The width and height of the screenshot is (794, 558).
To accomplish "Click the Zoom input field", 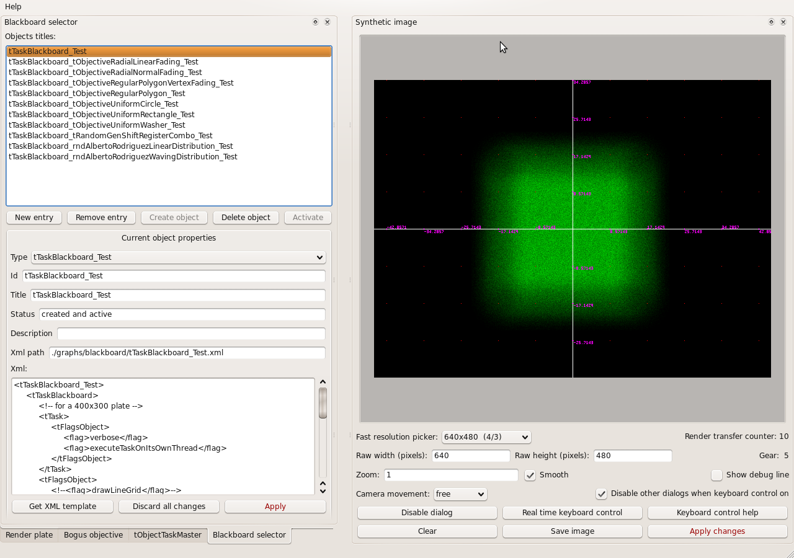I will [x=451, y=475].
